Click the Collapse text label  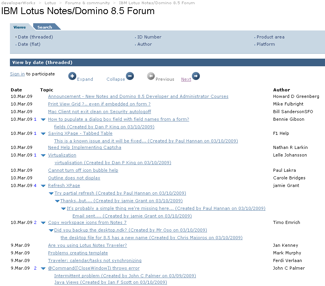coord(116,79)
